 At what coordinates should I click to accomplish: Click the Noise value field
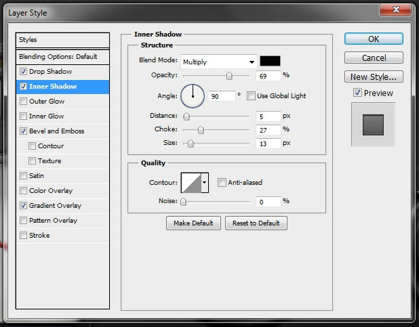[268, 202]
